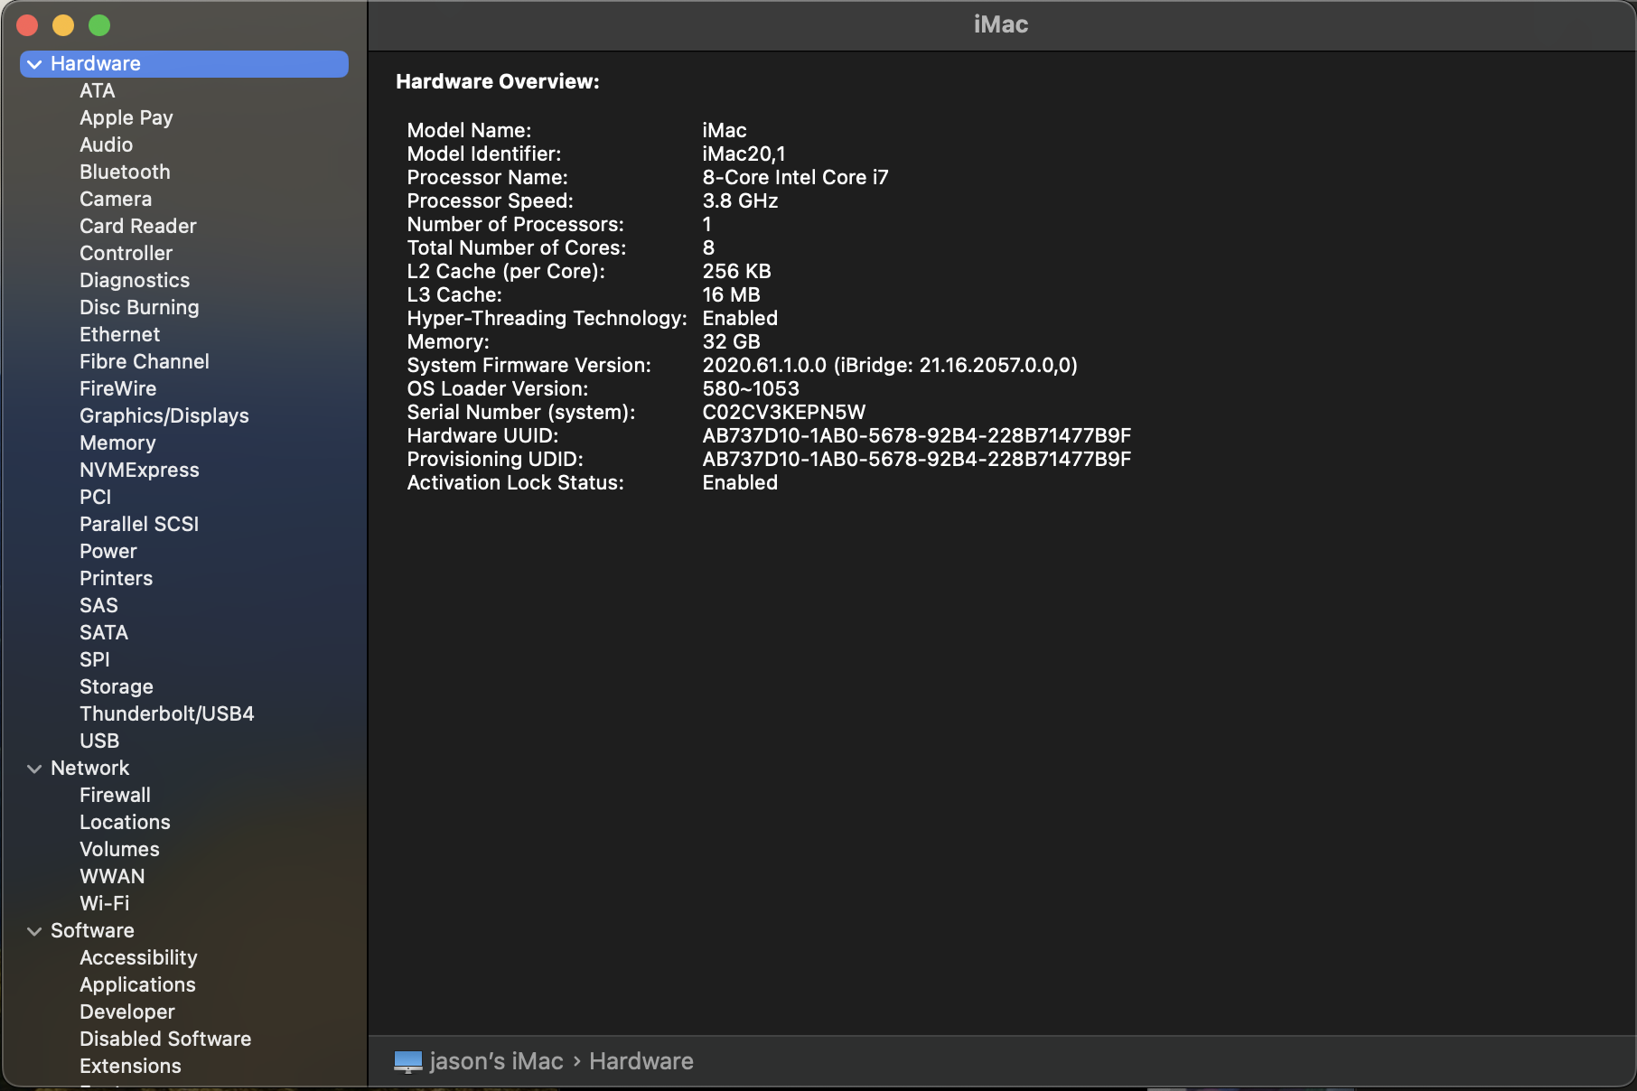Show Power information
1637x1091 pixels.
(x=108, y=552)
